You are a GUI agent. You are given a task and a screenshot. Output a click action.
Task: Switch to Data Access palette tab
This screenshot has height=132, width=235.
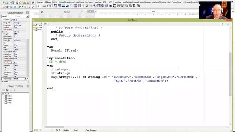tap(69, 3)
